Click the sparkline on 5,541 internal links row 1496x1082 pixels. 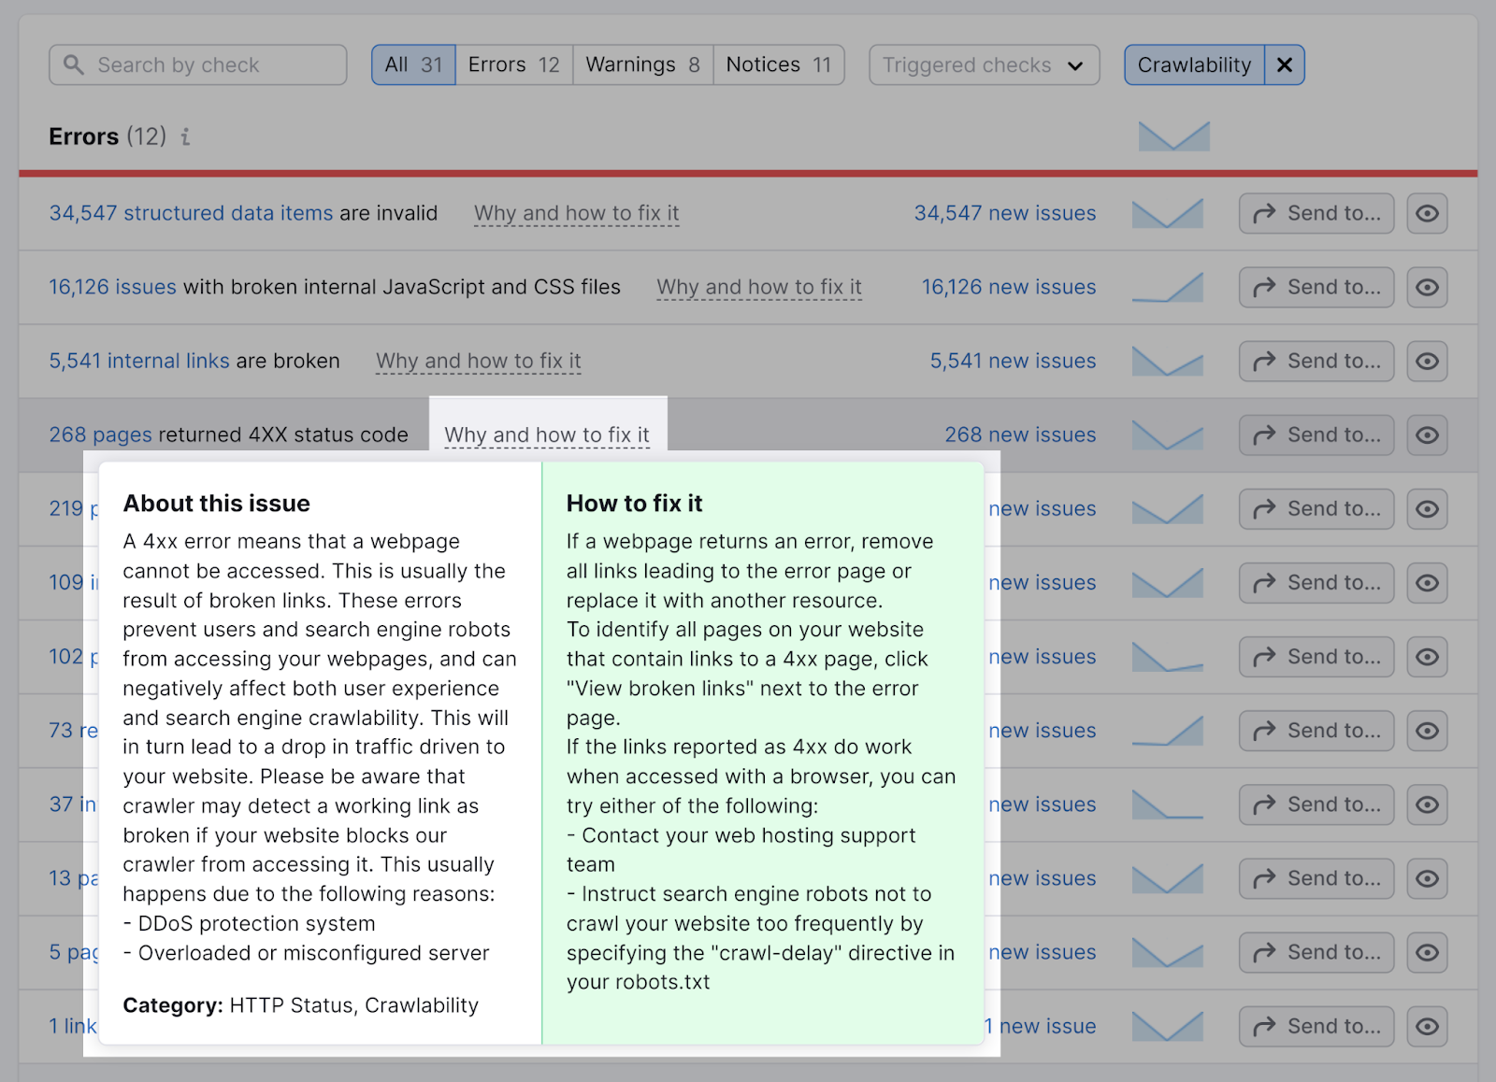point(1167,361)
